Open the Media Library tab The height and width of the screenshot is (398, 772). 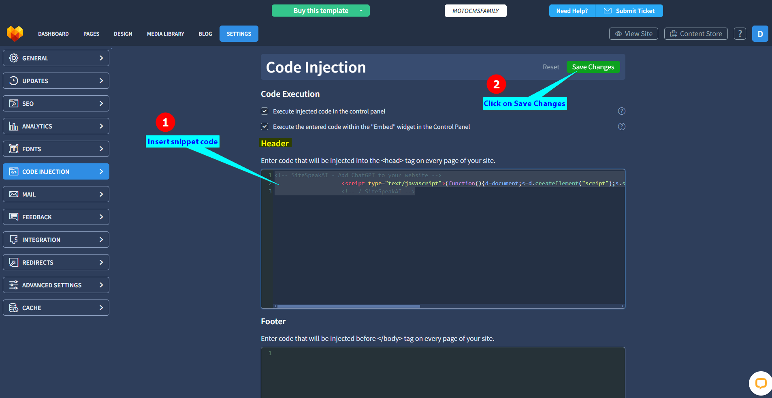165,34
